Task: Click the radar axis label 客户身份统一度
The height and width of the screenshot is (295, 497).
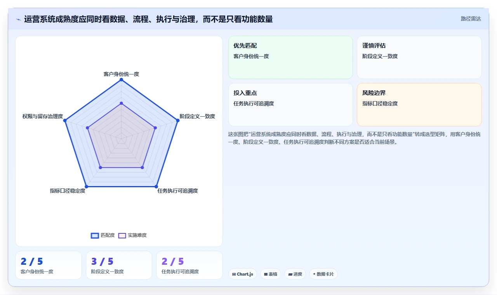Action: click(x=121, y=74)
